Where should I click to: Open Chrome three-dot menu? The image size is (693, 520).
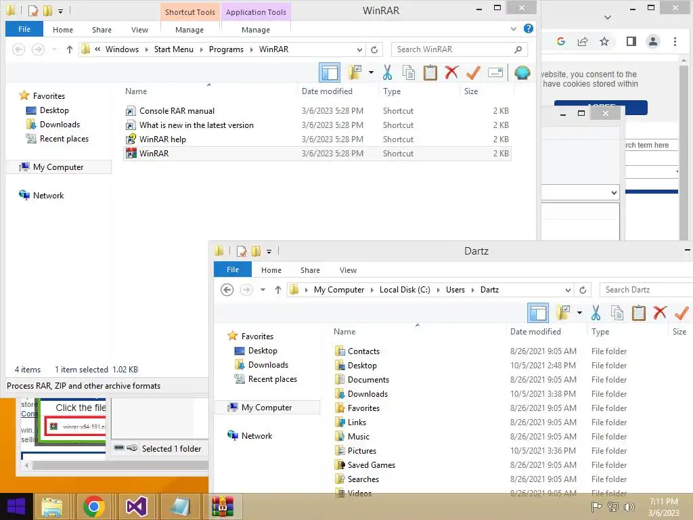(x=675, y=41)
